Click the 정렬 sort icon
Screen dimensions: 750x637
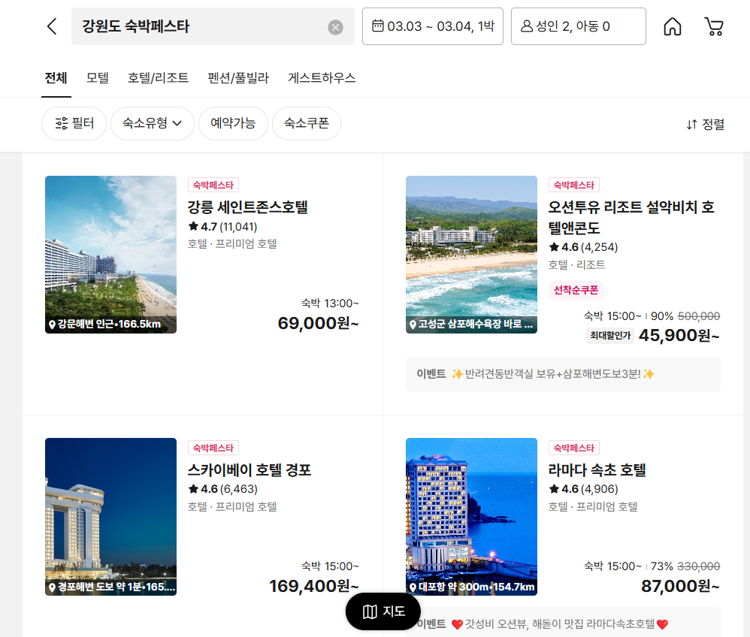tap(705, 124)
